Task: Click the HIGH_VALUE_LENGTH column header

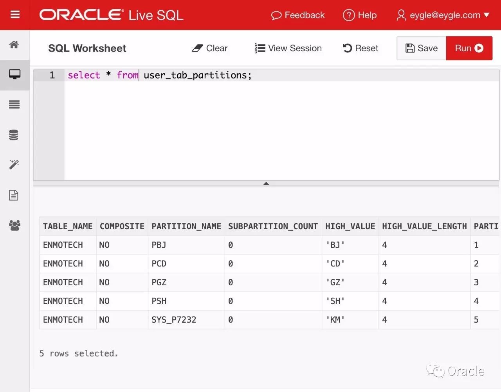Action: (x=425, y=227)
